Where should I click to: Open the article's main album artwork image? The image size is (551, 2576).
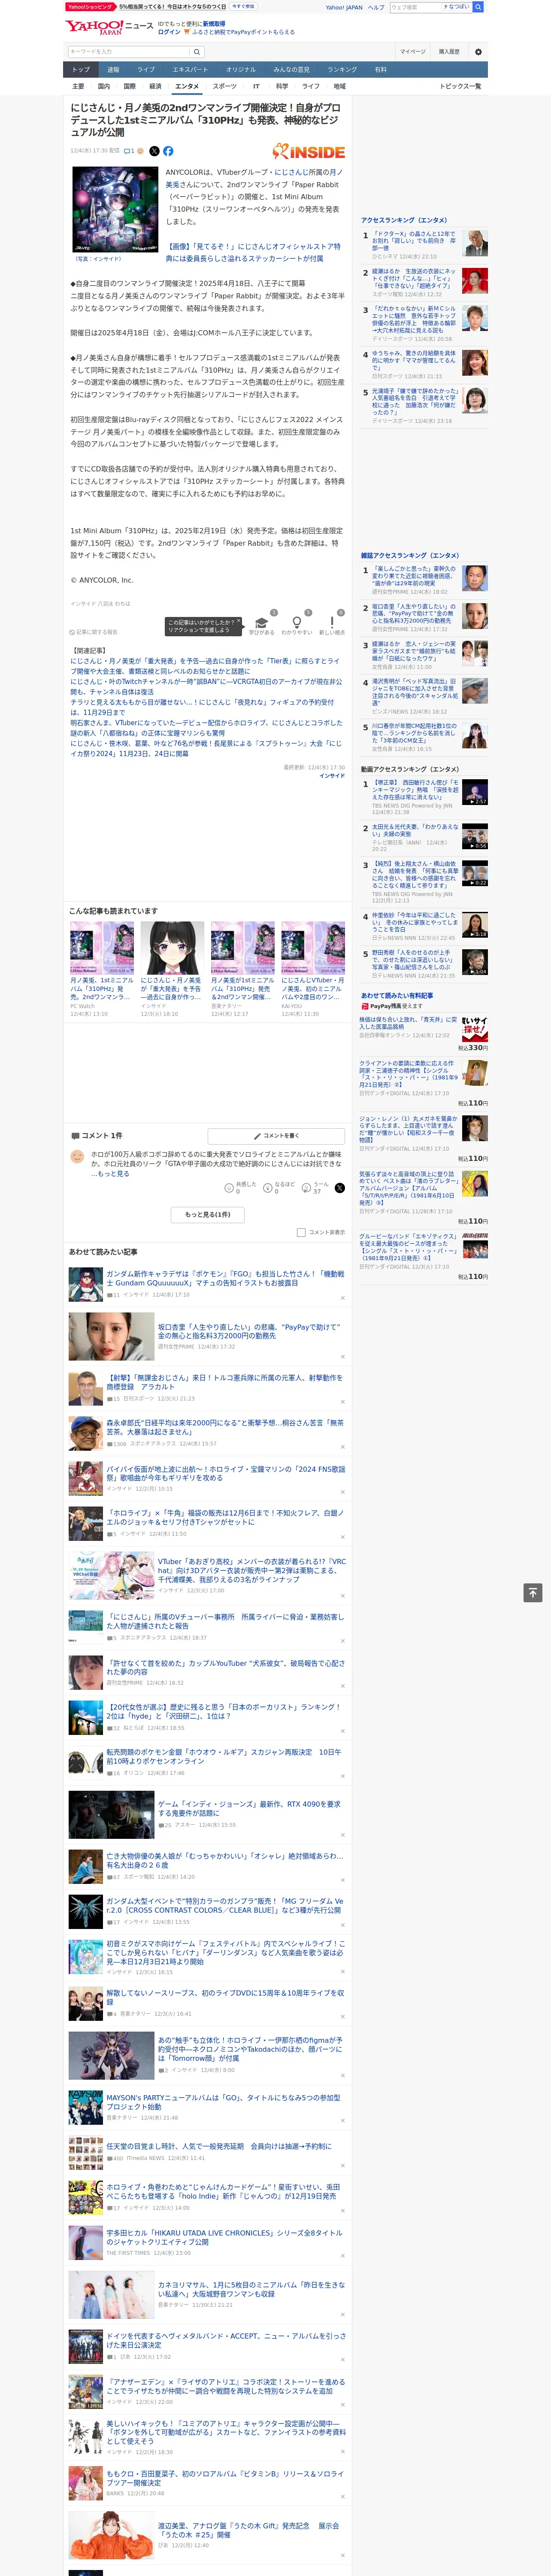115,209
